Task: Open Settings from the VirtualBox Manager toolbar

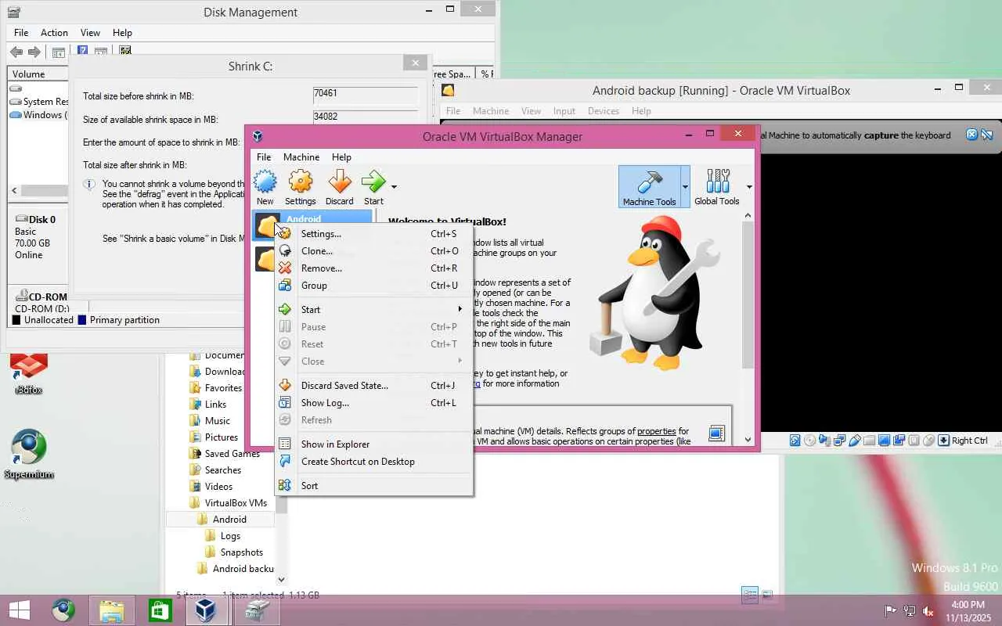Action: pos(301,188)
